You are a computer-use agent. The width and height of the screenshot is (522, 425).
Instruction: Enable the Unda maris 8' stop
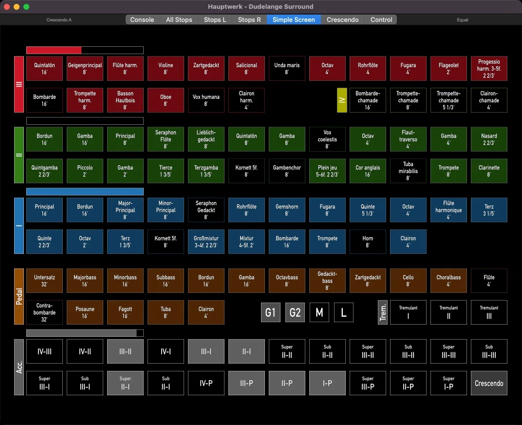(287, 69)
